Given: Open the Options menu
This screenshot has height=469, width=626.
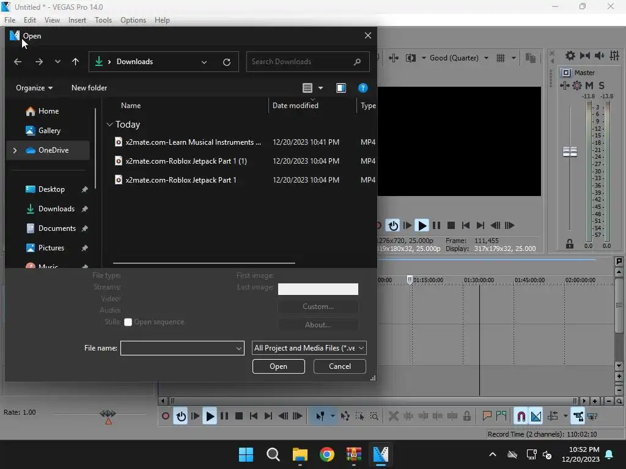Looking at the screenshot, I should (133, 20).
